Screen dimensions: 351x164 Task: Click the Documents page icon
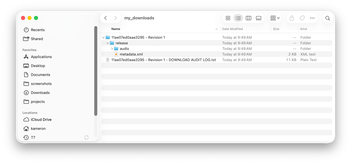point(26,75)
